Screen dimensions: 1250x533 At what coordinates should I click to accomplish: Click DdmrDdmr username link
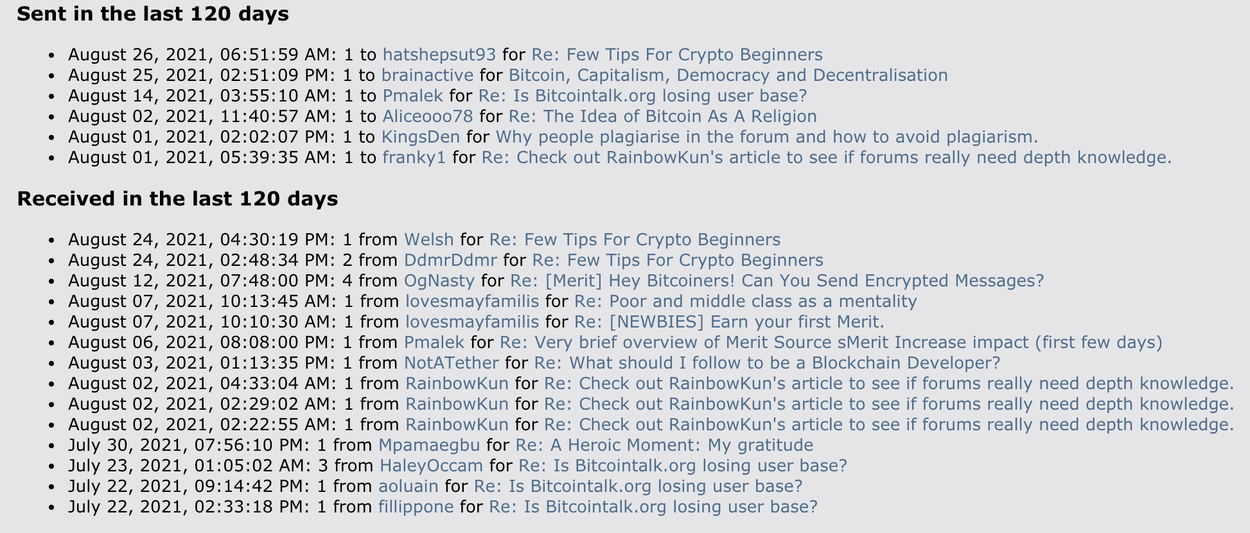[450, 261]
